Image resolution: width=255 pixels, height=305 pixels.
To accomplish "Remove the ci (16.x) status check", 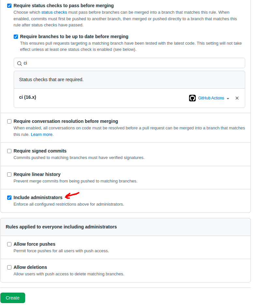I will [237, 98].
